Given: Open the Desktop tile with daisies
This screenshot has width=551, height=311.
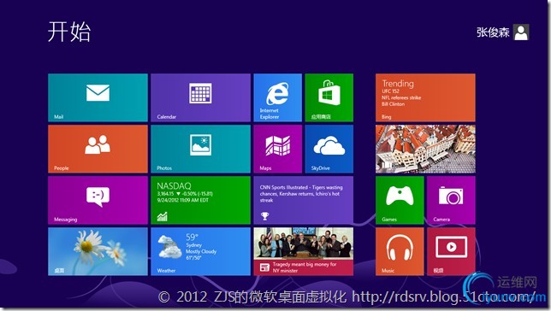Looking at the screenshot, I should coord(98,251).
